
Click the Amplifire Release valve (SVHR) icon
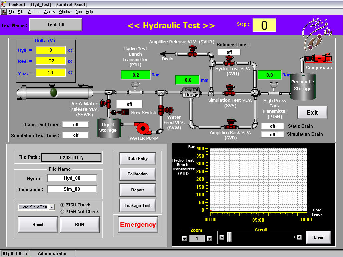tap(192, 51)
